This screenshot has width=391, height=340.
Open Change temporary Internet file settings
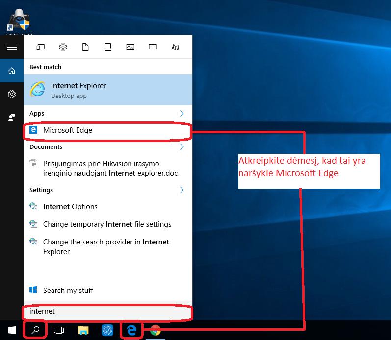pos(108,224)
